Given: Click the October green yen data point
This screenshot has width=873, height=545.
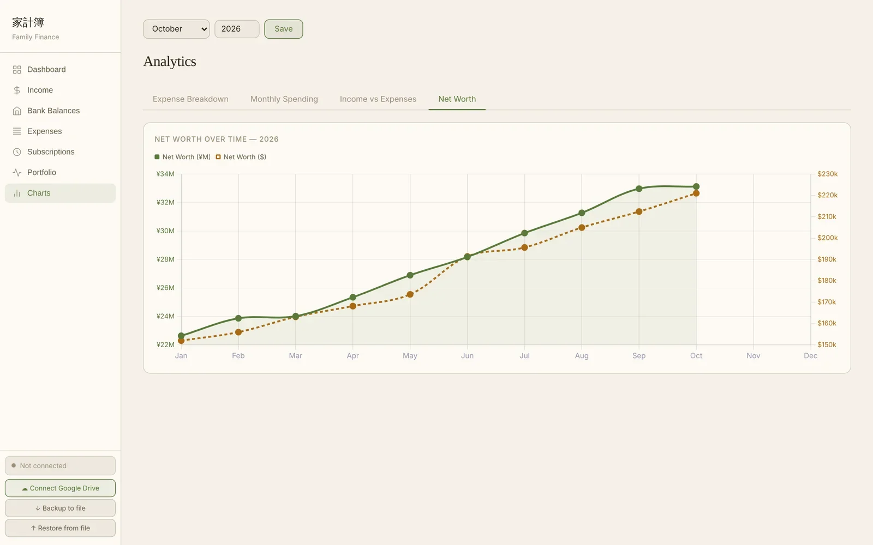Looking at the screenshot, I should [696, 186].
